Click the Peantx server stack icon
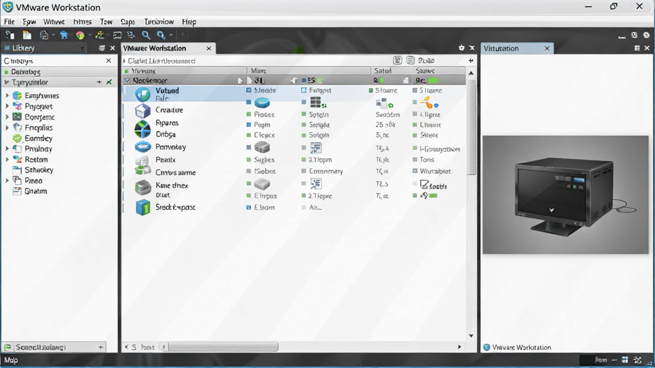655x368 pixels. pos(143,165)
